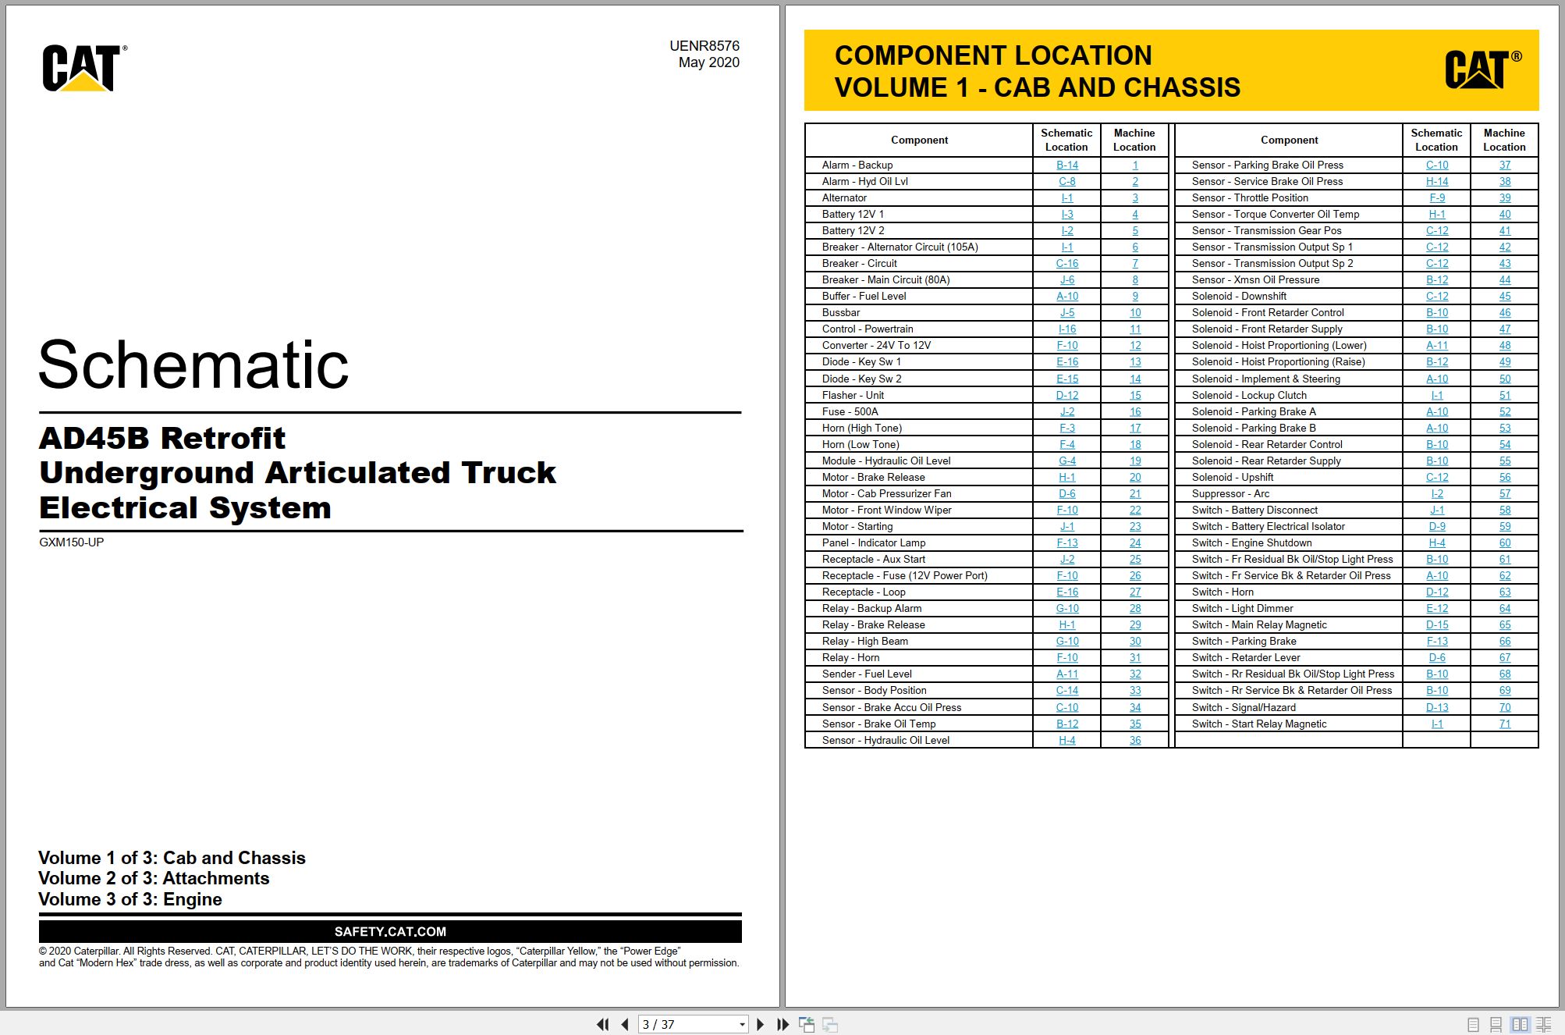Jump to the last page
The height and width of the screenshot is (1035, 1565).
(x=782, y=1024)
